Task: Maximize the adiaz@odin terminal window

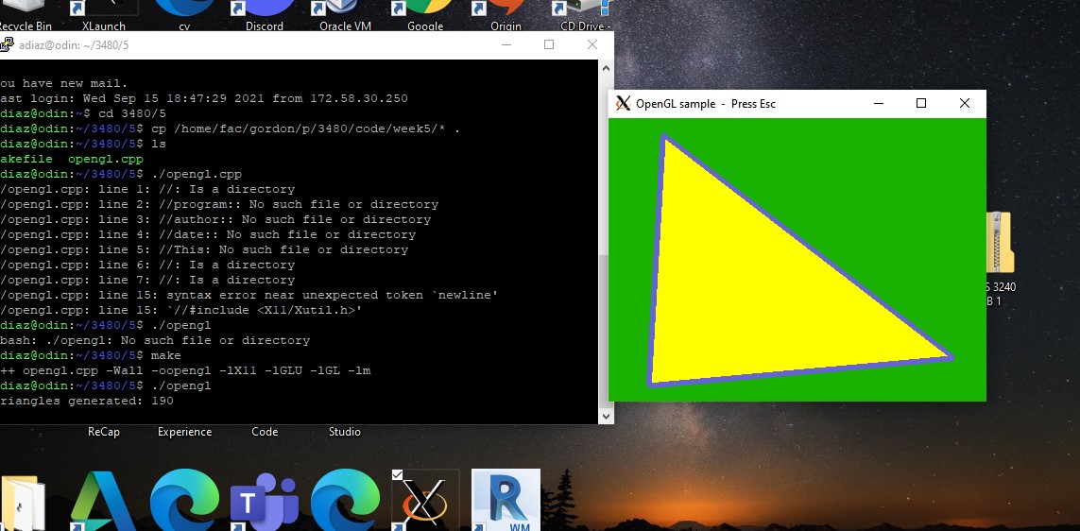Action: 549,44
